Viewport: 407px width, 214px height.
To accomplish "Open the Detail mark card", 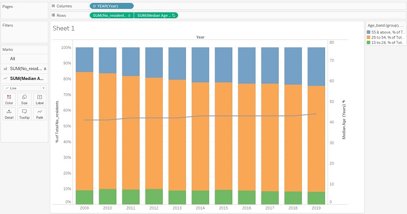I will pyautogui.click(x=9, y=114).
